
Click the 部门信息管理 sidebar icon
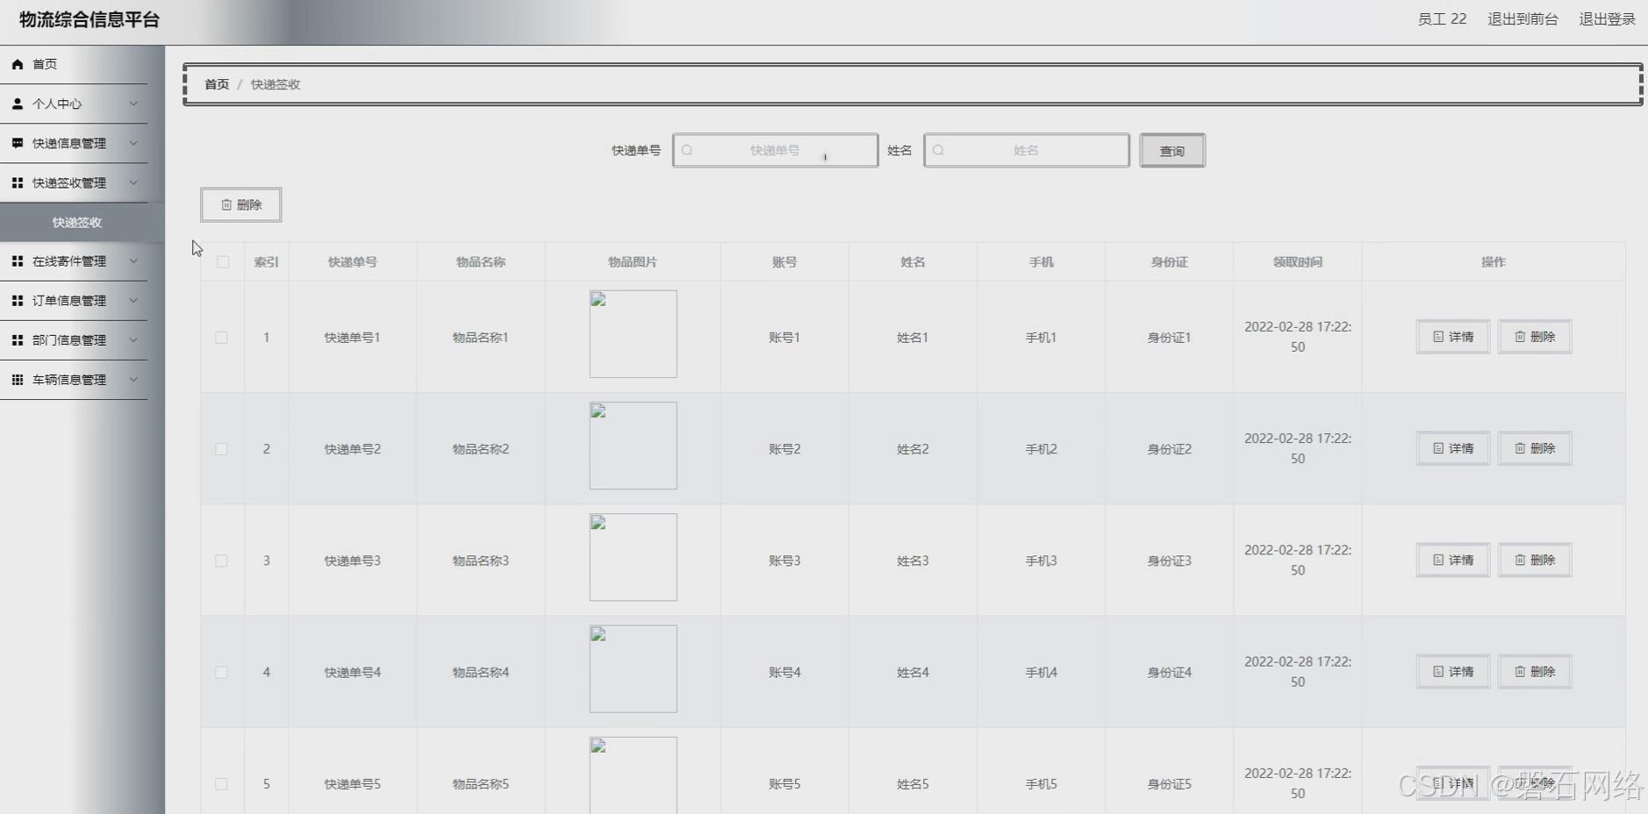17,339
